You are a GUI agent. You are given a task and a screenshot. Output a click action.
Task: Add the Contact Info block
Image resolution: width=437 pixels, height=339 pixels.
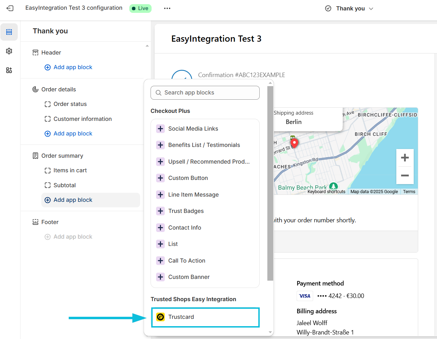click(205, 228)
